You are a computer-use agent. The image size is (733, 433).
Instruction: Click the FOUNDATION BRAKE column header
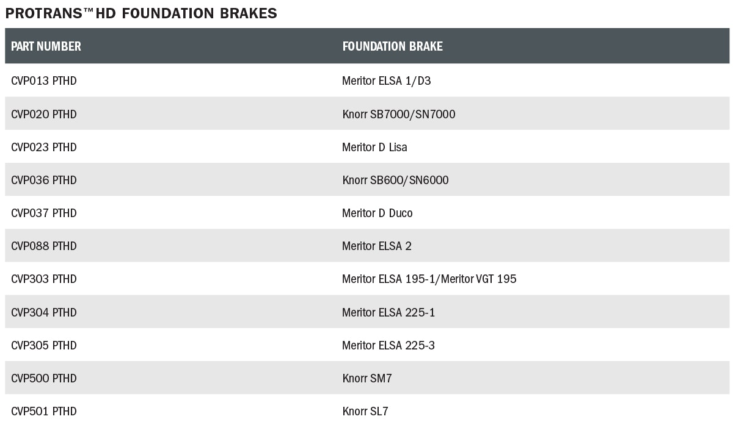pos(392,46)
